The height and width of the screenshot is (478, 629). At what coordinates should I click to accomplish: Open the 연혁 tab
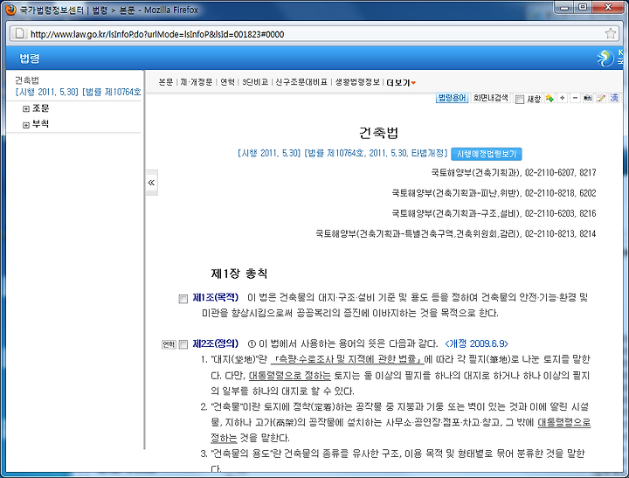pos(227,82)
